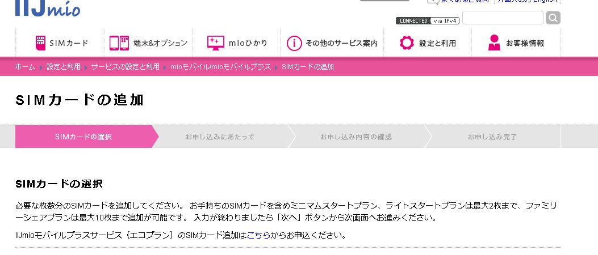This screenshot has width=598, height=255.
Task: Click the SIMカードの選択 section heading
Action: click(59, 184)
